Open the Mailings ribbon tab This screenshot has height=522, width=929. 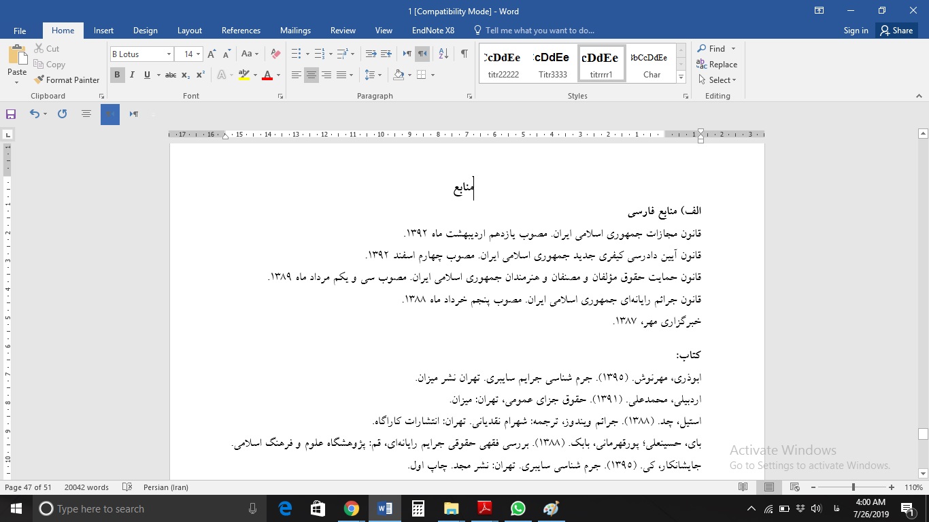point(295,31)
